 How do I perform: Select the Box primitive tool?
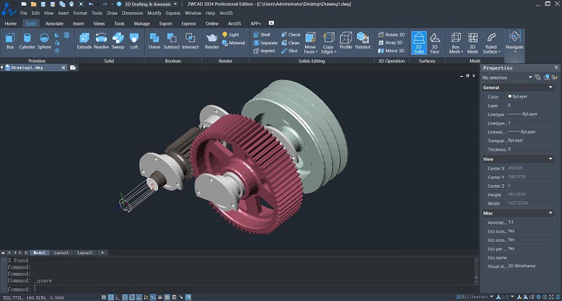click(10, 41)
